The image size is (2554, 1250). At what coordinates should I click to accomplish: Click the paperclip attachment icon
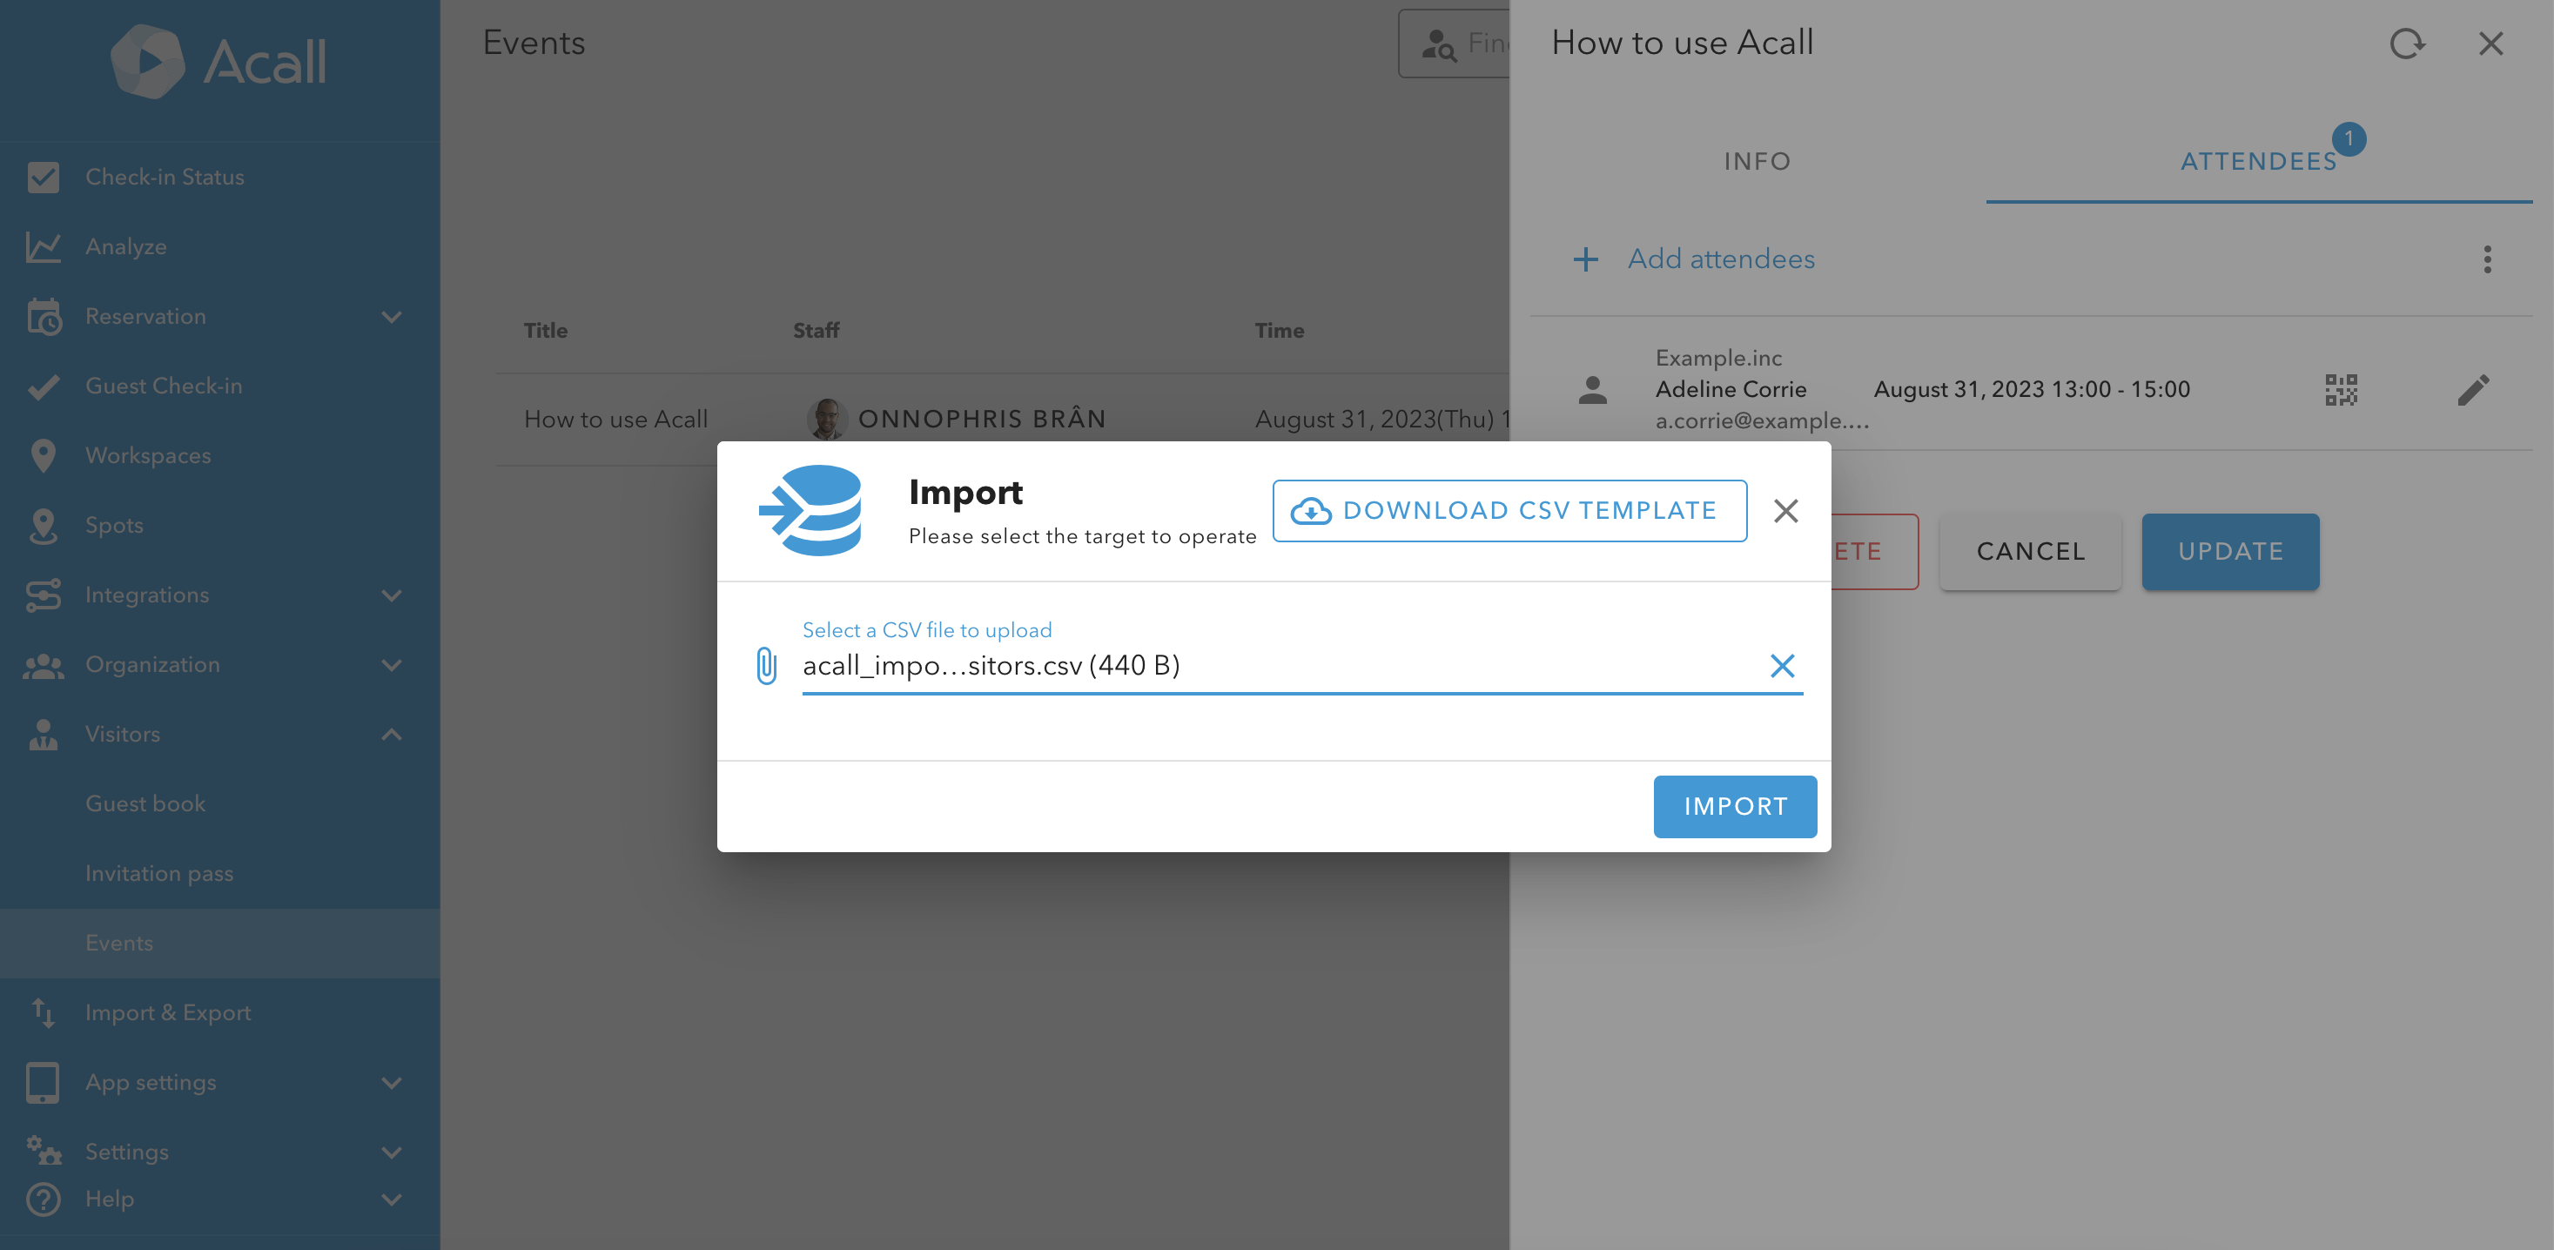tap(766, 666)
